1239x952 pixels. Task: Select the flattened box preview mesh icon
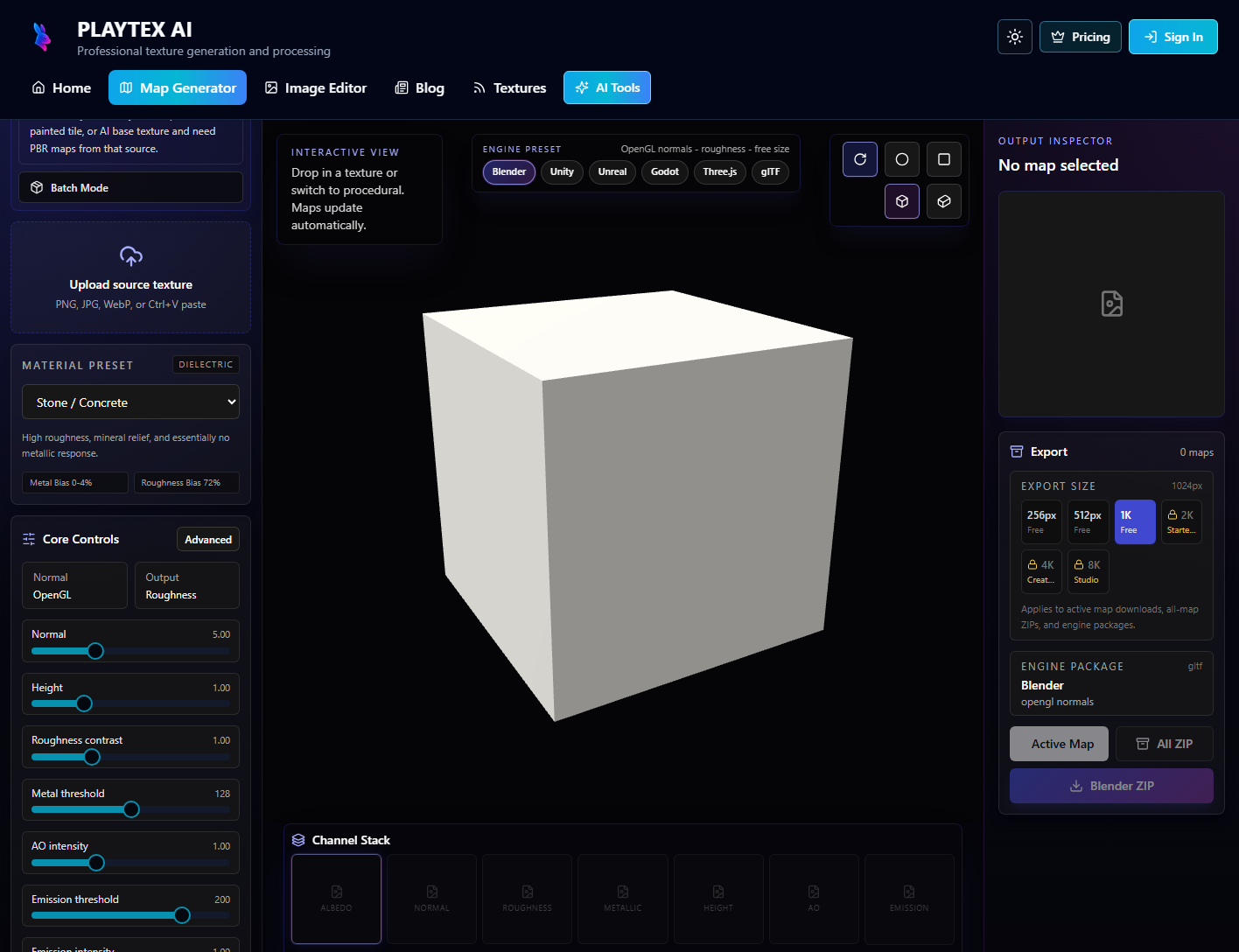pyautogui.click(x=944, y=201)
